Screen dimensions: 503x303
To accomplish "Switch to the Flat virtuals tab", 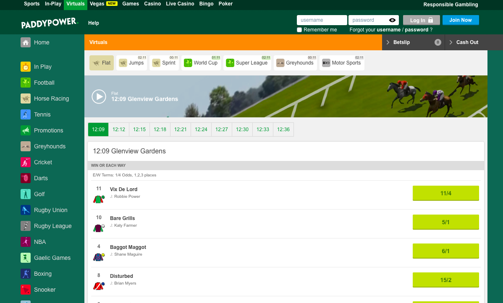I will click(x=102, y=63).
